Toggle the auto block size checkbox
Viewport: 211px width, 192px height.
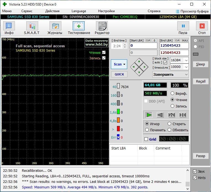coord(165,62)
